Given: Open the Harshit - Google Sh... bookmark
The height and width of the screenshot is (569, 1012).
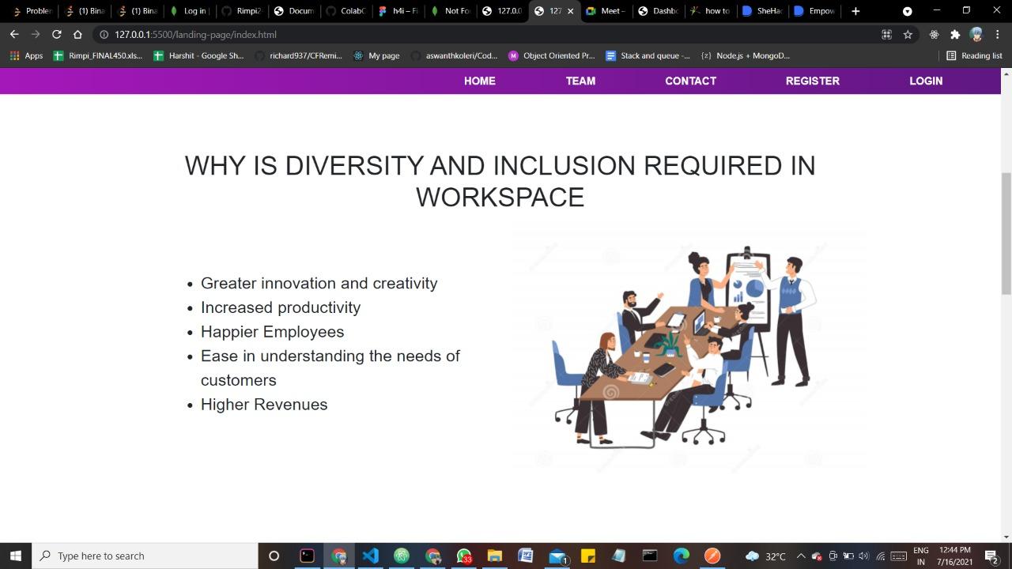Looking at the screenshot, I should (198, 55).
